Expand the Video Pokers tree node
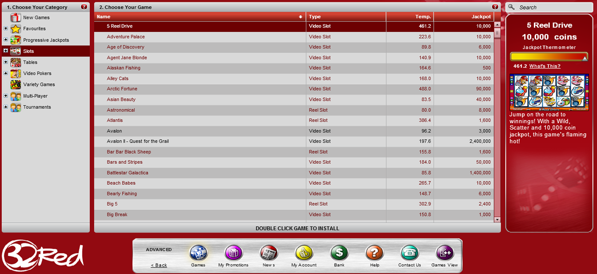The height and width of the screenshot is (274, 597). coord(6,73)
